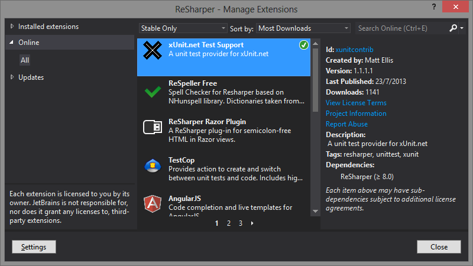This screenshot has width=473, height=266.
Task: Click the extension list scrollbar thumb
Action: 315,80
